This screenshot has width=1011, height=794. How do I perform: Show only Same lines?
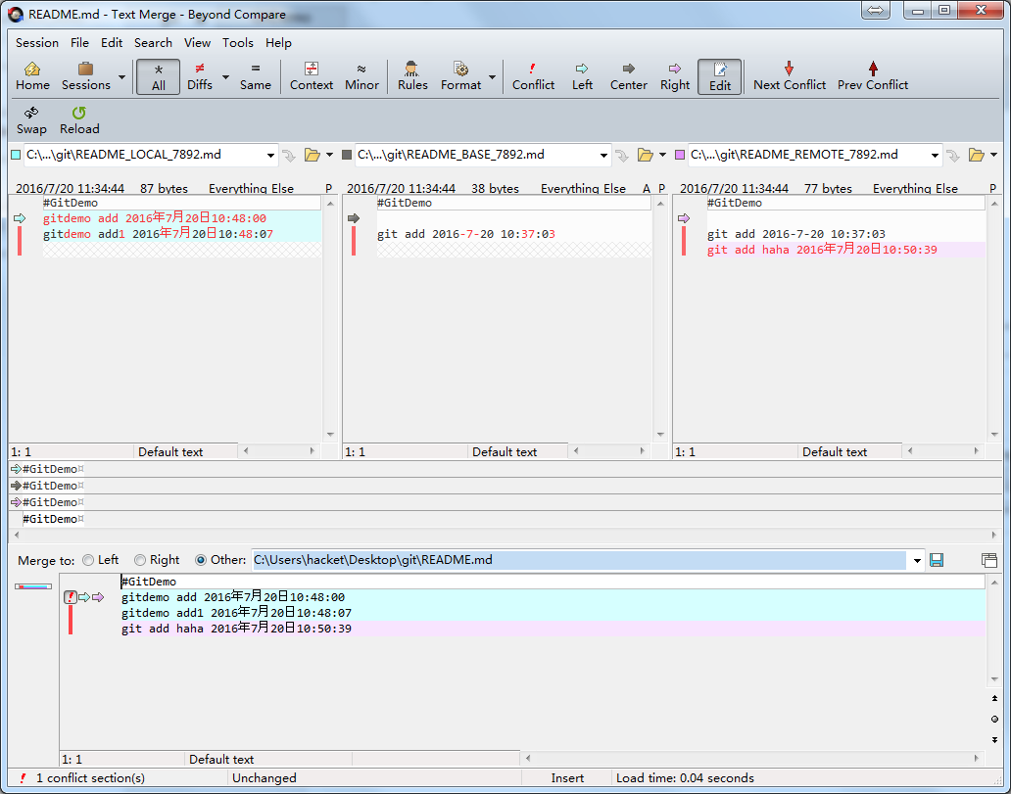pos(256,76)
